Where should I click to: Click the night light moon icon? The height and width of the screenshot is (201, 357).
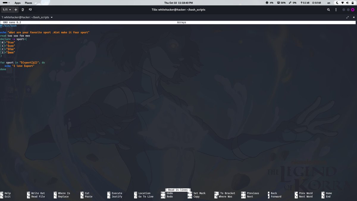[x=337, y=3]
